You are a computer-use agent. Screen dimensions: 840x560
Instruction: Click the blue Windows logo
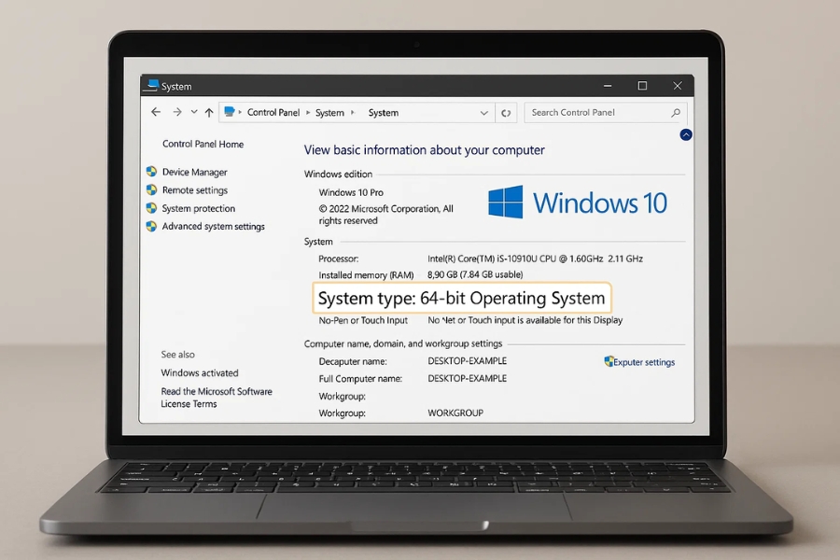505,202
